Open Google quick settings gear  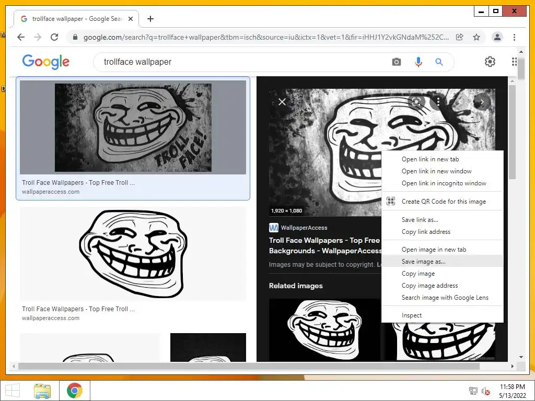tap(490, 62)
